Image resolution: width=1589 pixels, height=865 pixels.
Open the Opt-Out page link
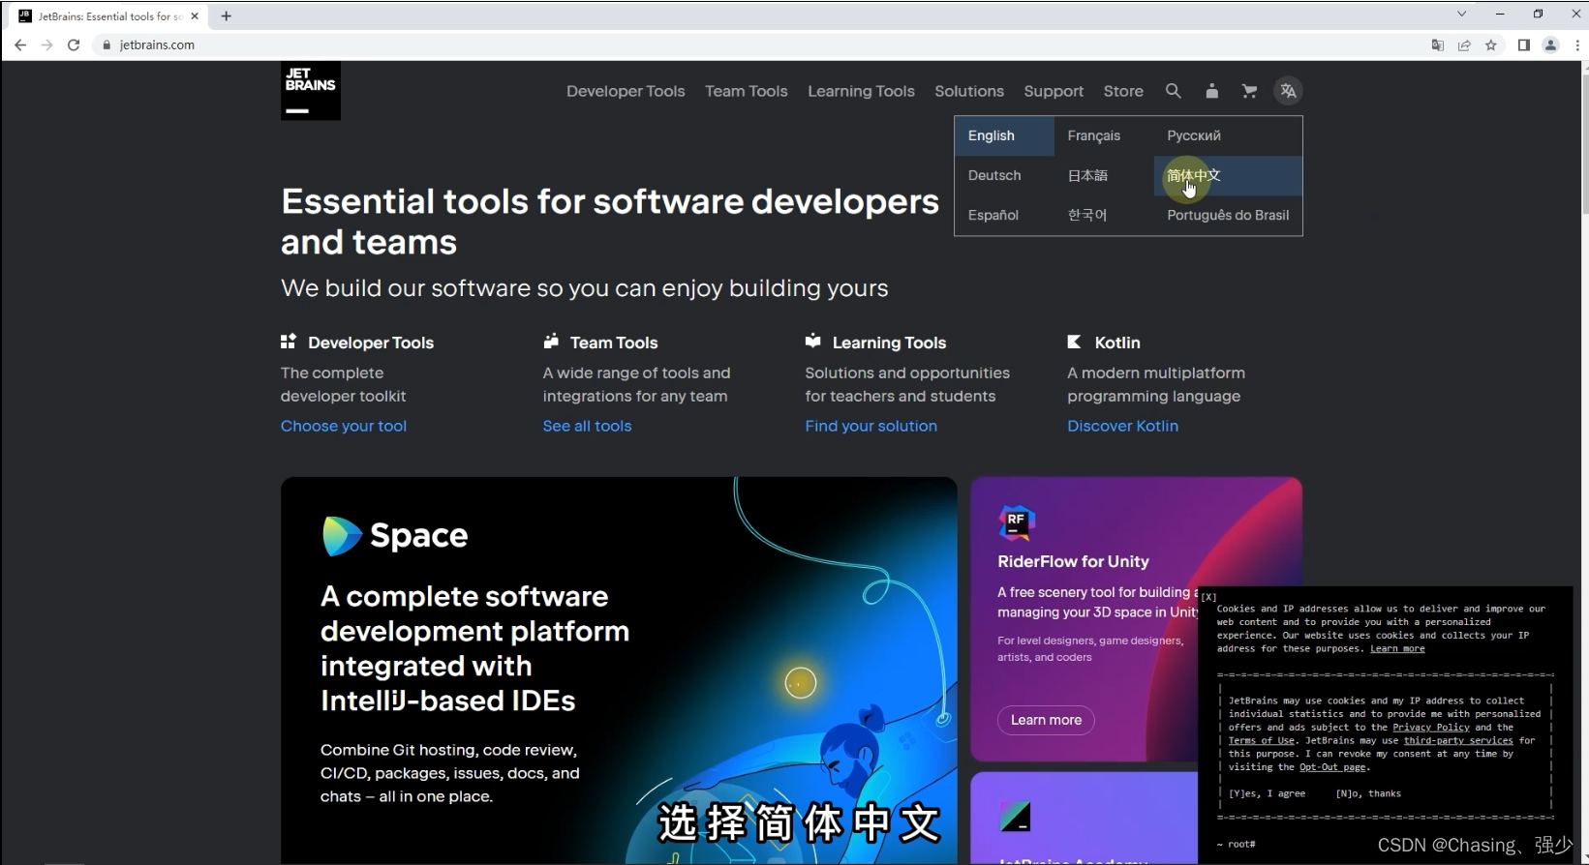[x=1332, y=768]
